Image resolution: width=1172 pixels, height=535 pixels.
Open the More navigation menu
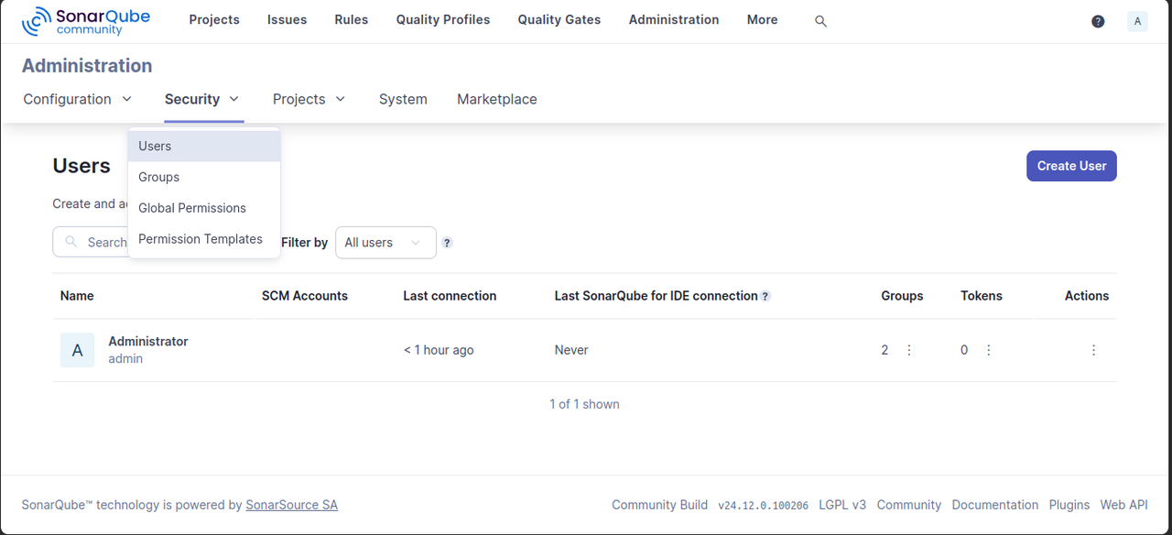tap(762, 19)
